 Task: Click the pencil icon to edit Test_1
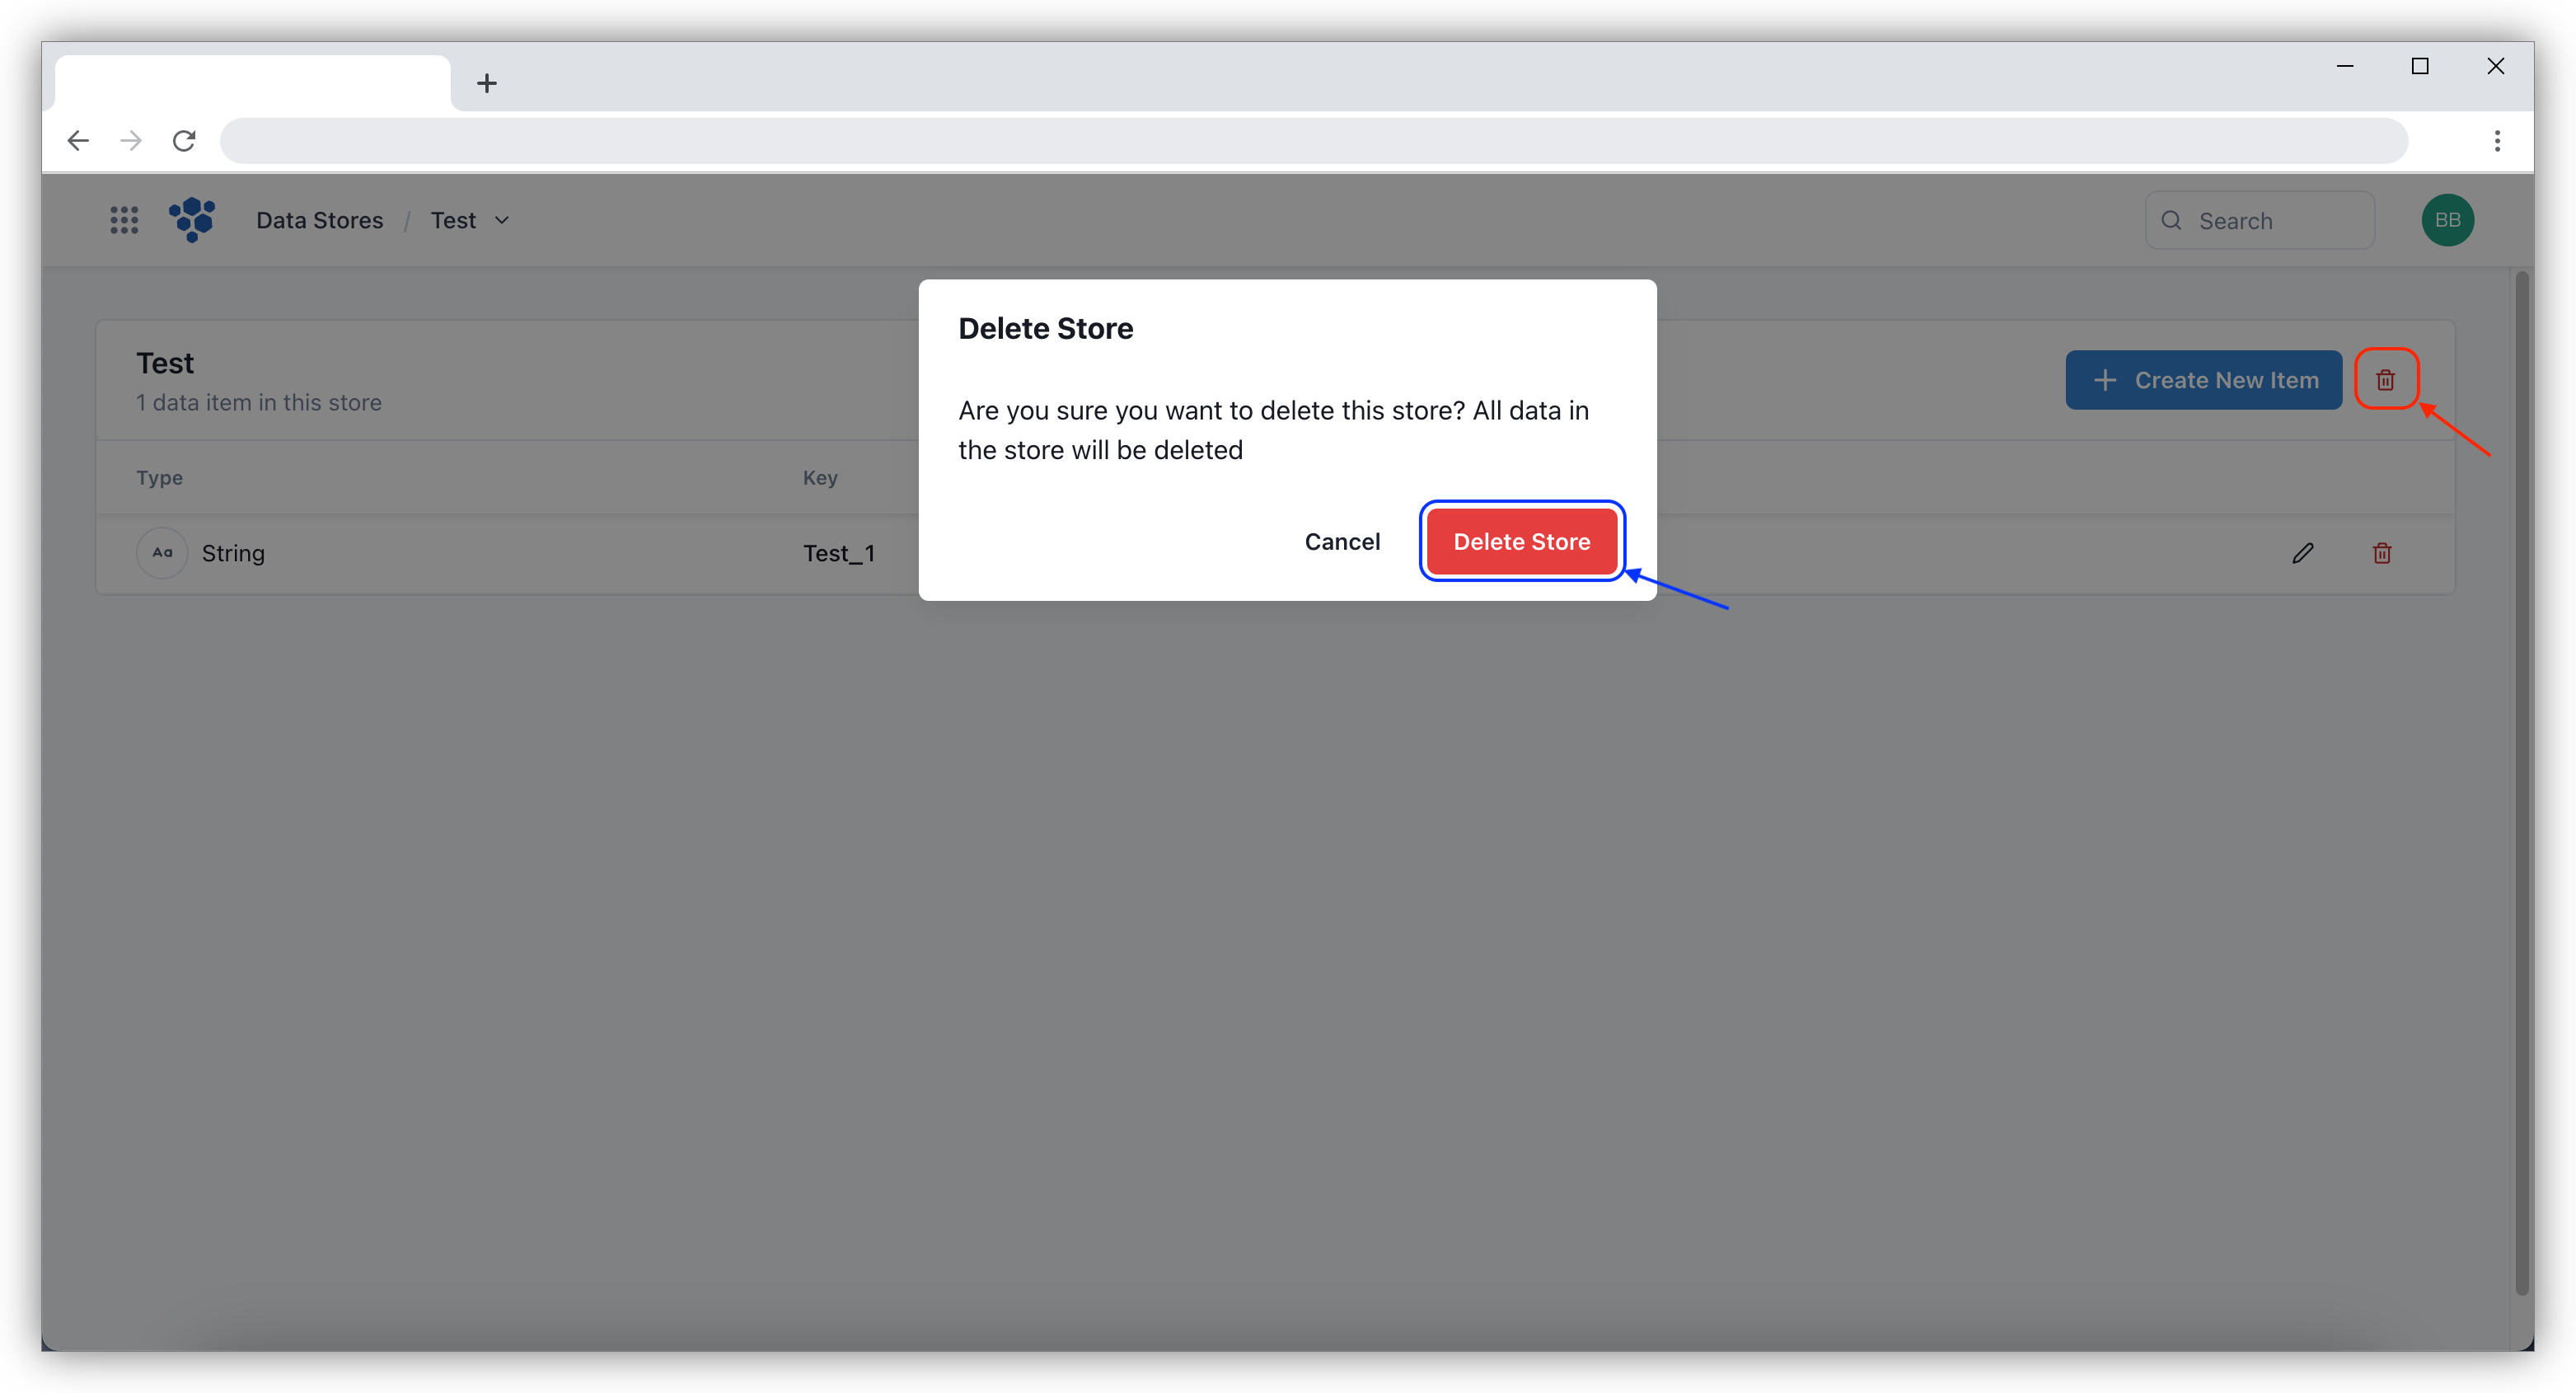[x=2303, y=553]
